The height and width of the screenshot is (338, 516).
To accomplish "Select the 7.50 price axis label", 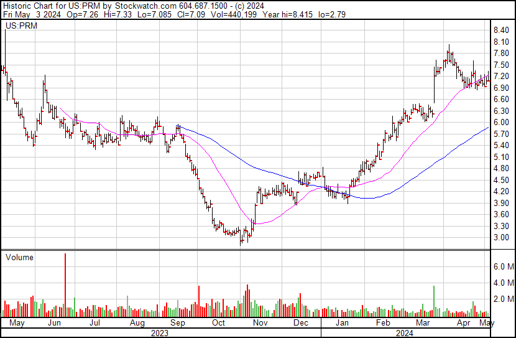I will pos(501,65).
